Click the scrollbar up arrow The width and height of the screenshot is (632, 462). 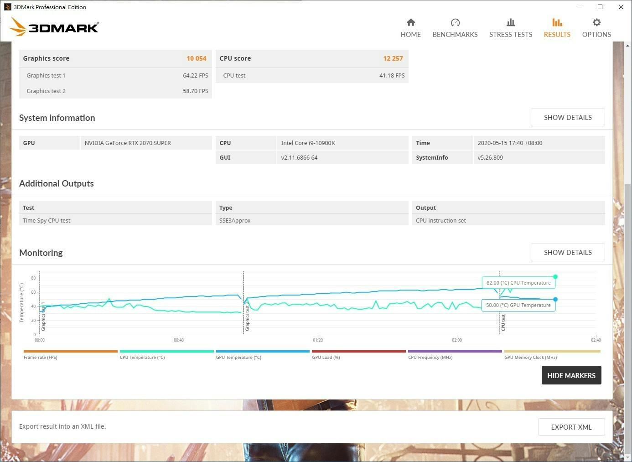pyautogui.click(x=628, y=45)
